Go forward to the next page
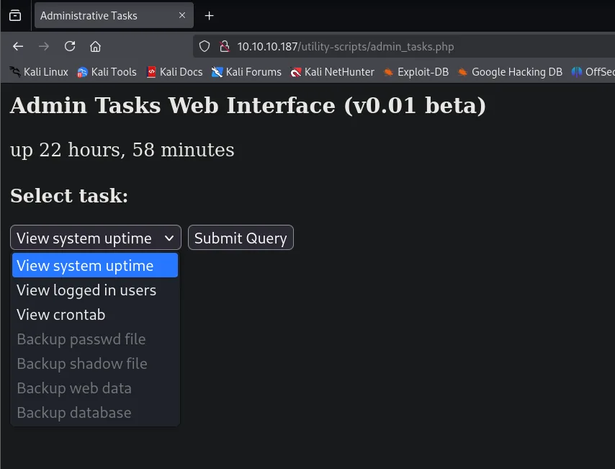This screenshot has width=615, height=469. (x=44, y=46)
